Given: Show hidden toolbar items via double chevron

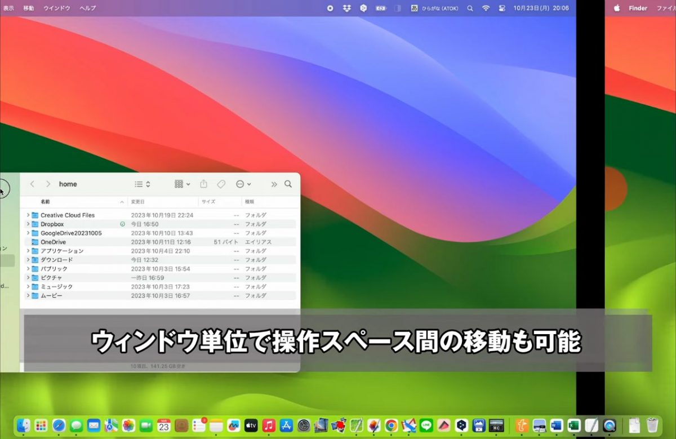Looking at the screenshot, I should click(274, 184).
